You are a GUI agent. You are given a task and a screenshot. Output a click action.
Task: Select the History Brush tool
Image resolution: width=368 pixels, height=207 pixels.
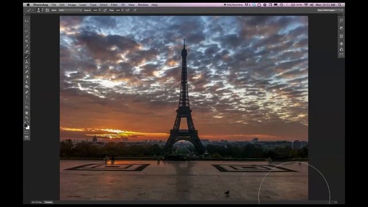coord(26,67)
